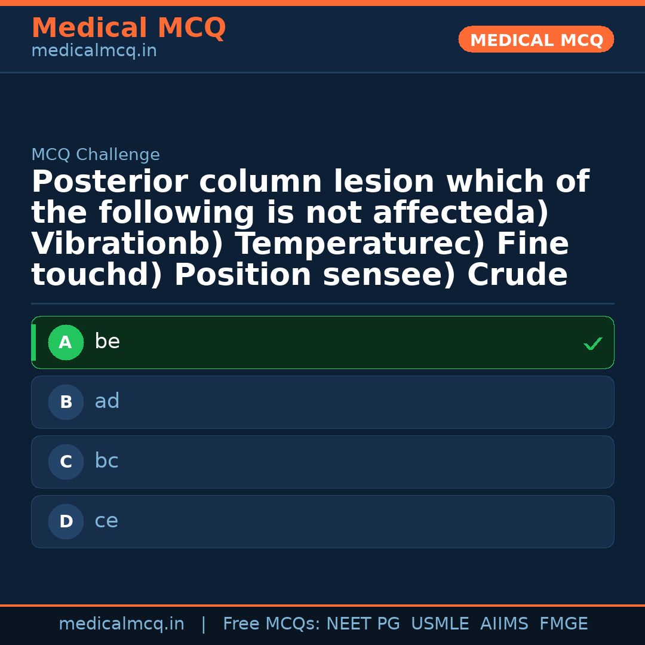Select the circular A badge icon
Screen dimensions: 645x645
[x=66, y=342]
